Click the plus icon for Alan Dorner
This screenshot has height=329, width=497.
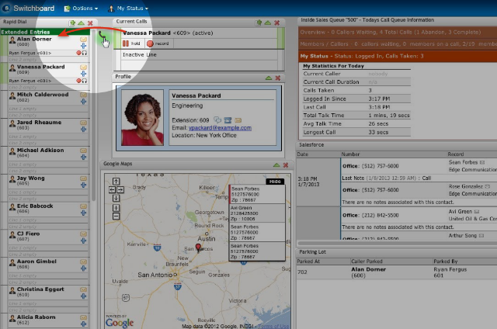tap(83, 46)
